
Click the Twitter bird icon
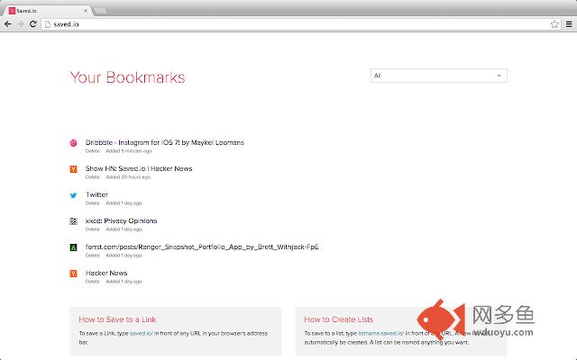(74, 195)
